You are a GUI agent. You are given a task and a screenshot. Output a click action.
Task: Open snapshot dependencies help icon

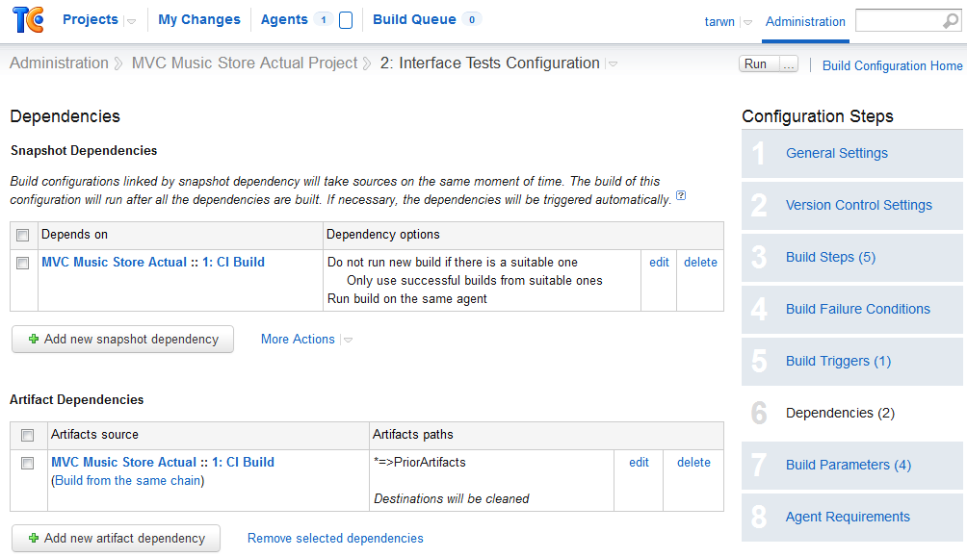coord(681,195)
